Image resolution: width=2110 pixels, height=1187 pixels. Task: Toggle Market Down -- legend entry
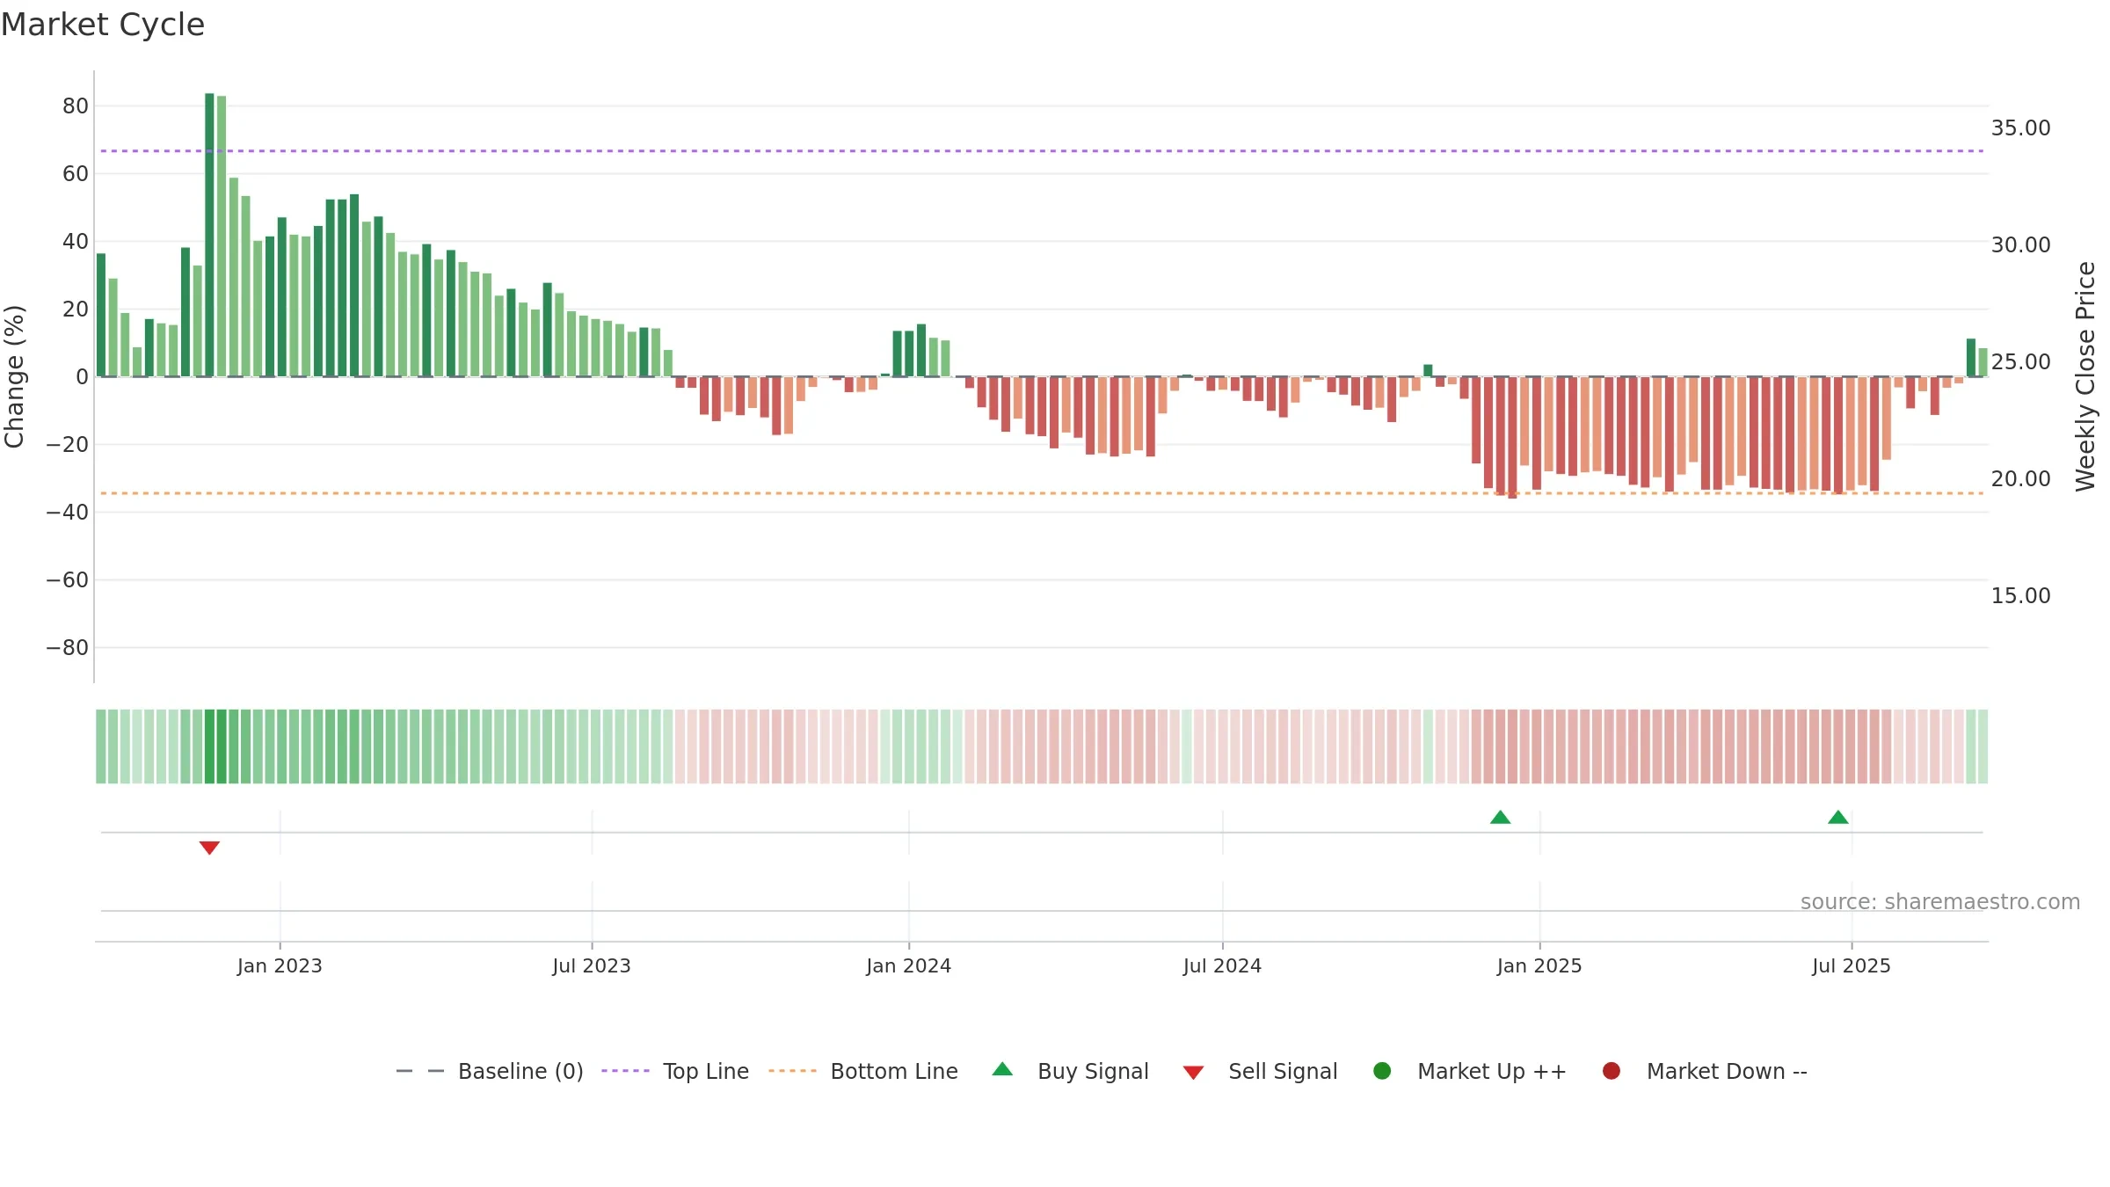point(1704,1071)
